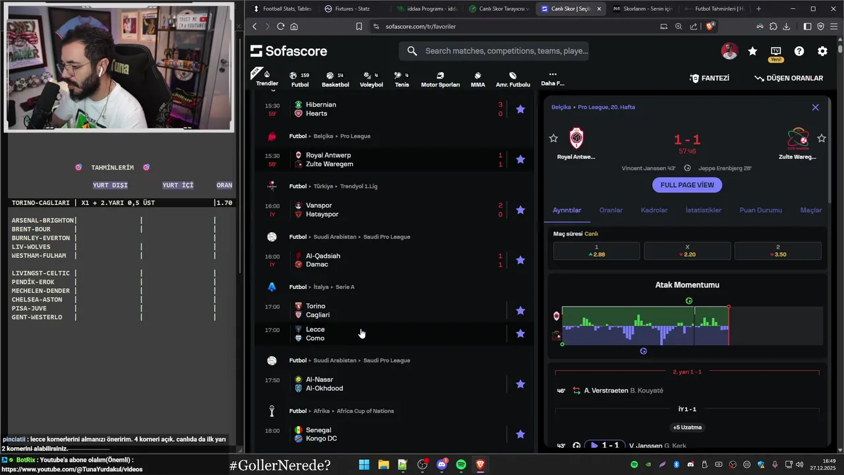Switch to the İstatistikler tab

(704, 210)
